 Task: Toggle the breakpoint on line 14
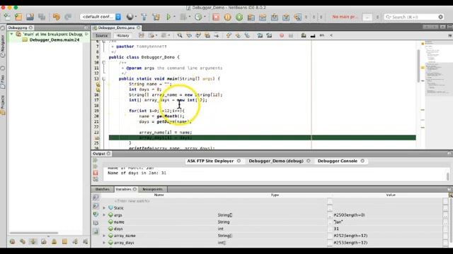(x=98, y=84)
